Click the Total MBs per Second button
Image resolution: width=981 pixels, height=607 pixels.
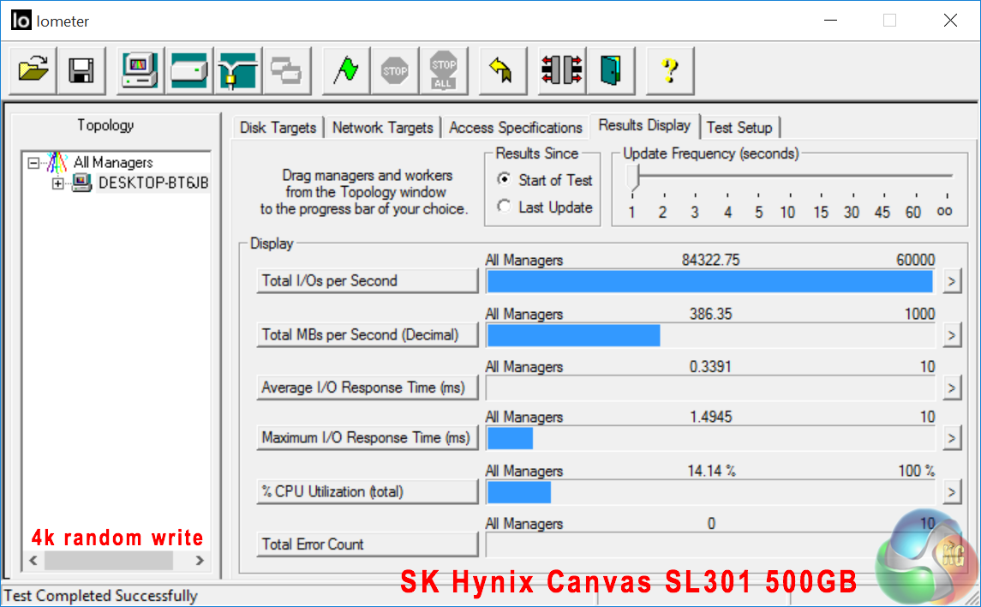tap(367, 334)
